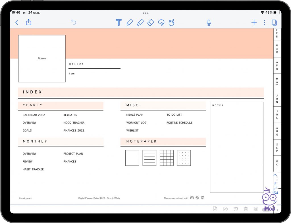Screen dimensions: 291x223
Task: Select the Lasso selection tool
Action: pyautogui.click(x=161, y=22)
